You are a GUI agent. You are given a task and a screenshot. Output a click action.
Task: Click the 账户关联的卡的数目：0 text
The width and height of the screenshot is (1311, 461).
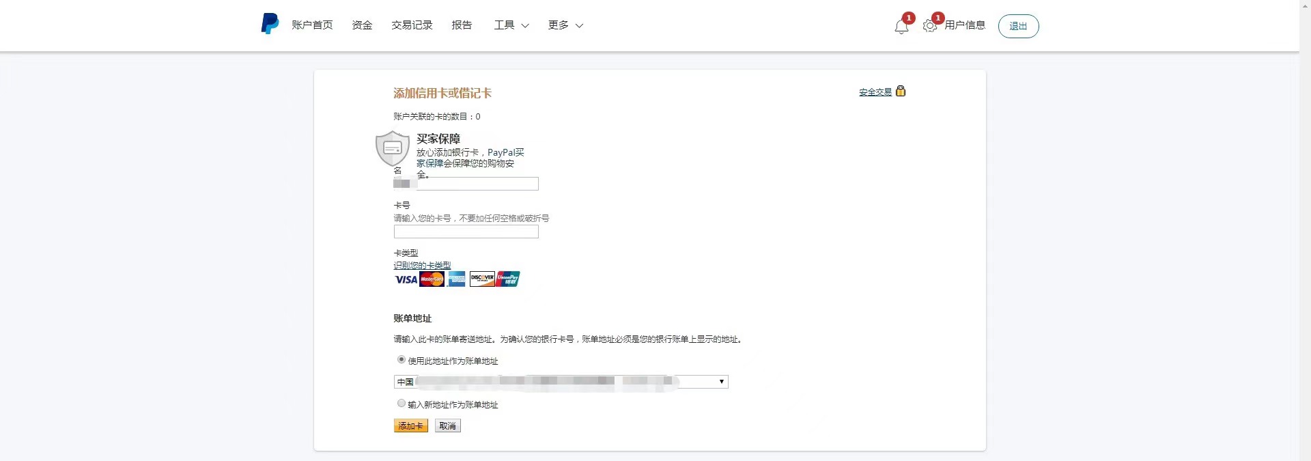point(437,116)
